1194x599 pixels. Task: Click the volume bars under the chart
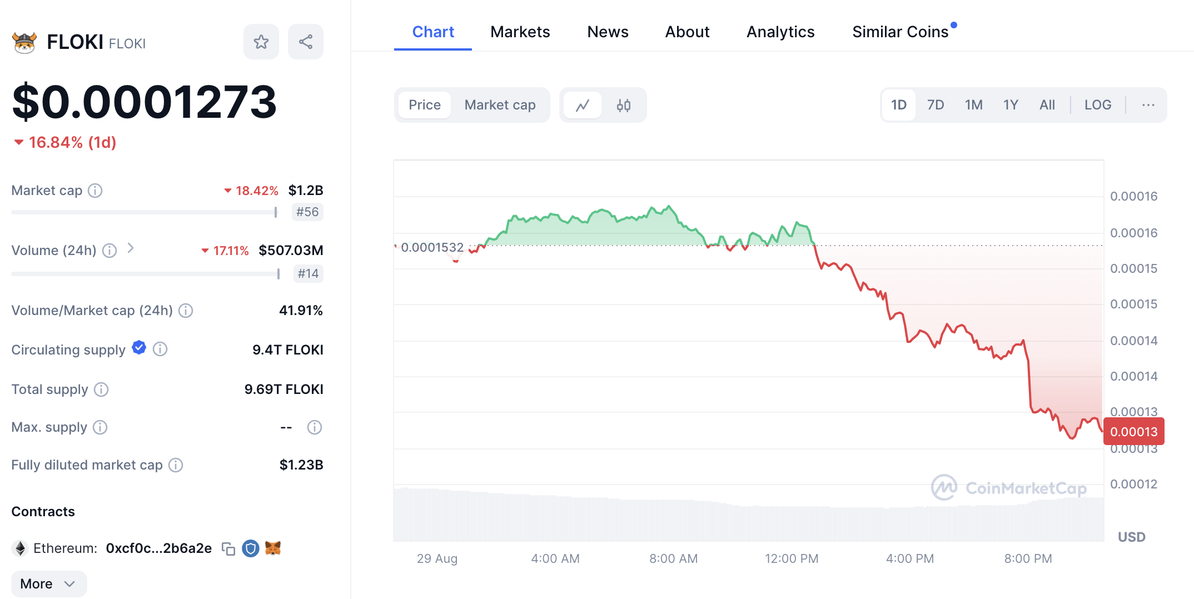click(x=748, y=515)
